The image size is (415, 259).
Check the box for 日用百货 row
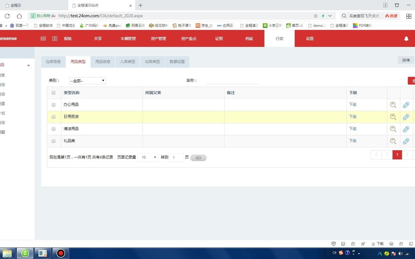pos(54,117)
